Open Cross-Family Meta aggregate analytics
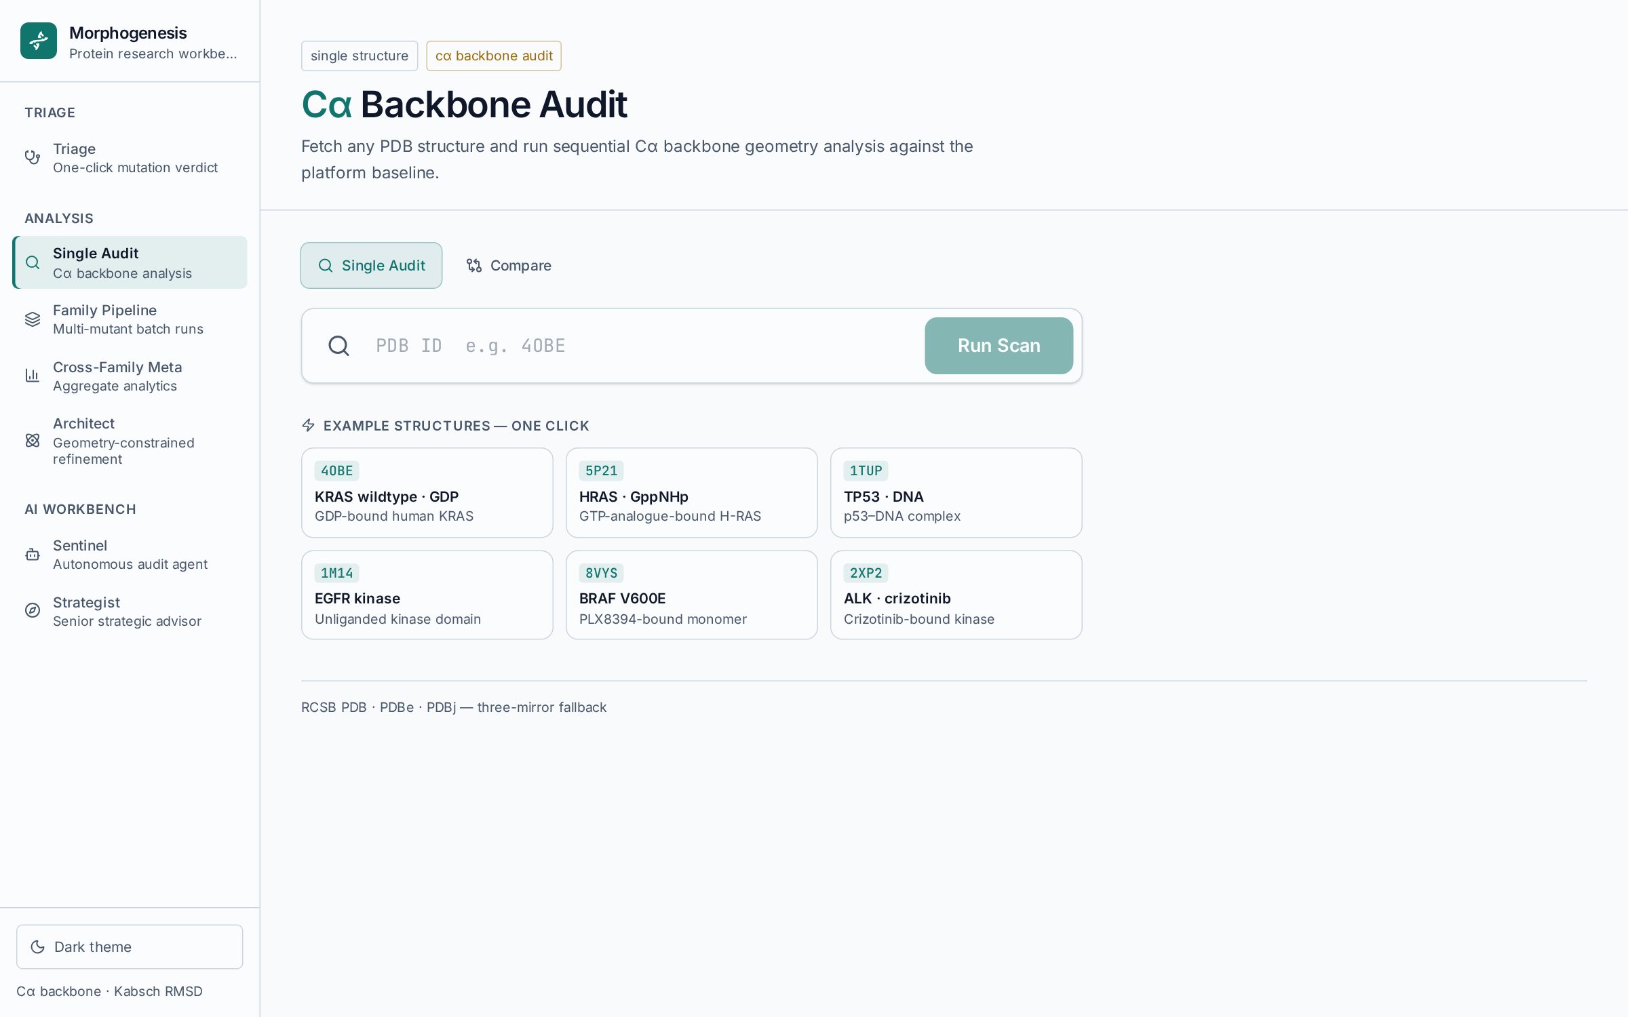The height and width of the screenshot is (1017, 1628). pyautogui.click(x=130, y=376)
